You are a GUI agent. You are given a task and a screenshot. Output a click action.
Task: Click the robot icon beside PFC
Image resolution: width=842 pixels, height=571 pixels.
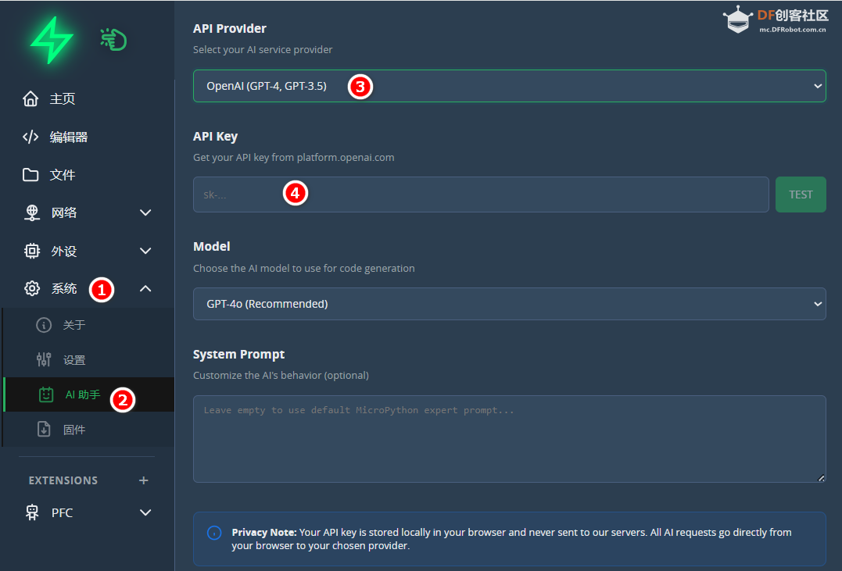point(32,512)
